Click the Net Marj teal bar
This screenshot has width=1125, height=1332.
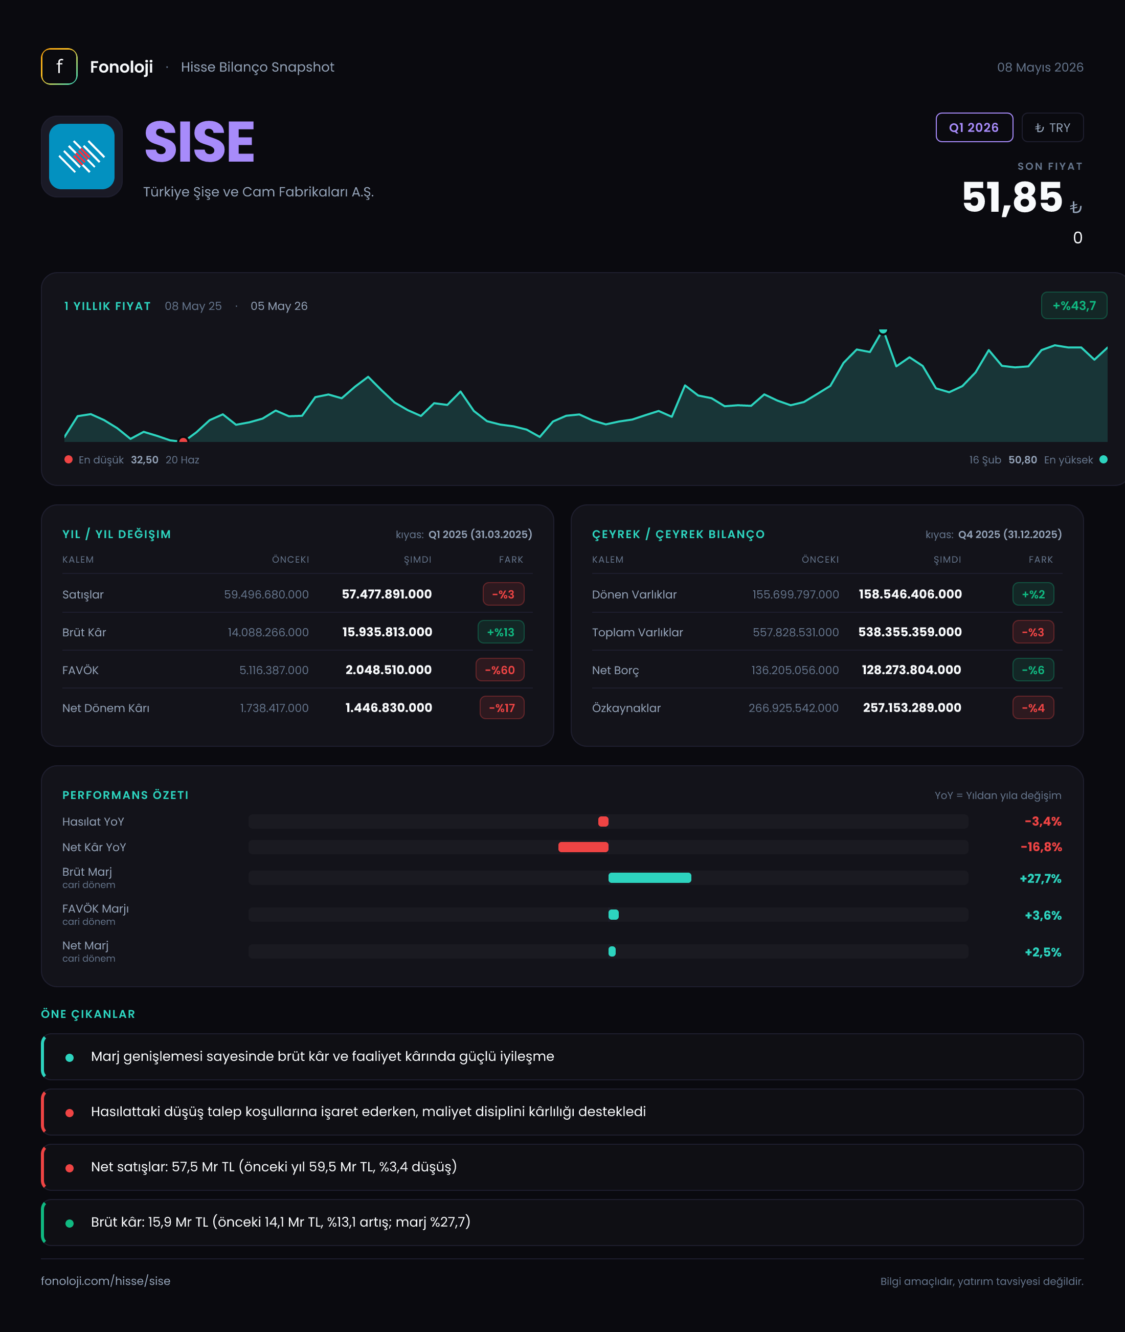(x=612, y=951)
